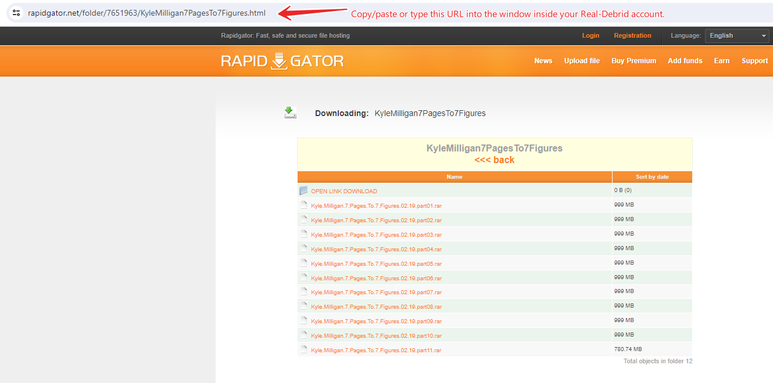The height and width of the screenshot is (383, 773).
Task: Download Kyle.Milligan part07.rar file link
Action: [376, 292]
